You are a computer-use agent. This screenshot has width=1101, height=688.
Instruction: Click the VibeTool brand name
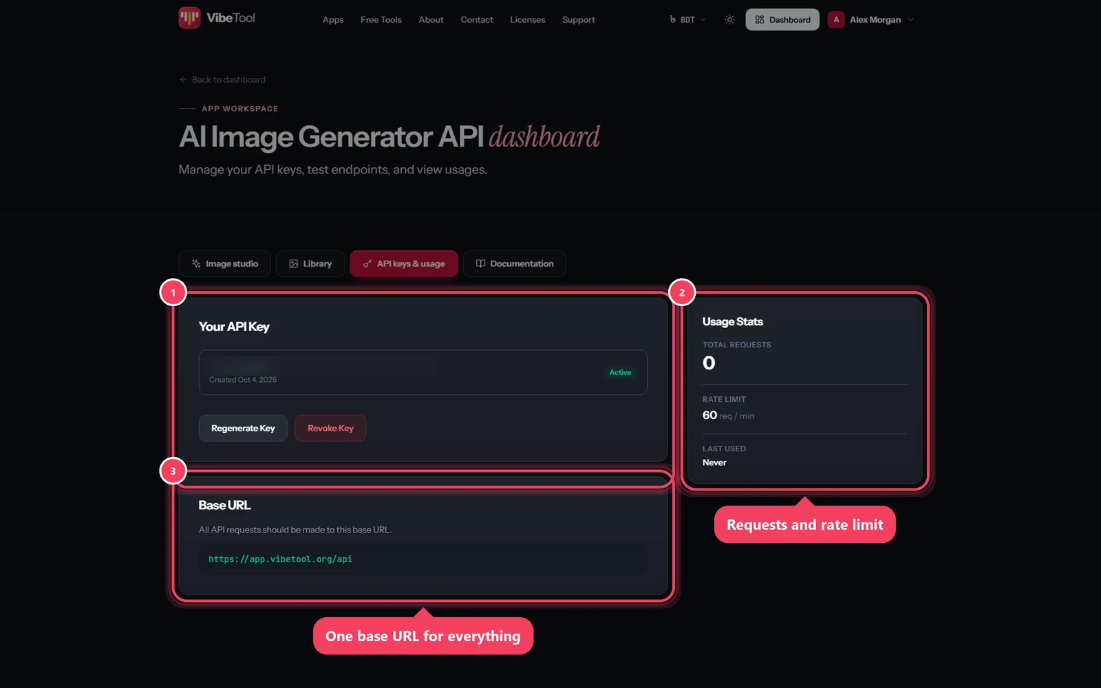[231, 18]
